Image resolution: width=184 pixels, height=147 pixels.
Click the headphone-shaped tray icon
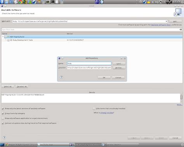(x=161, y=2)
